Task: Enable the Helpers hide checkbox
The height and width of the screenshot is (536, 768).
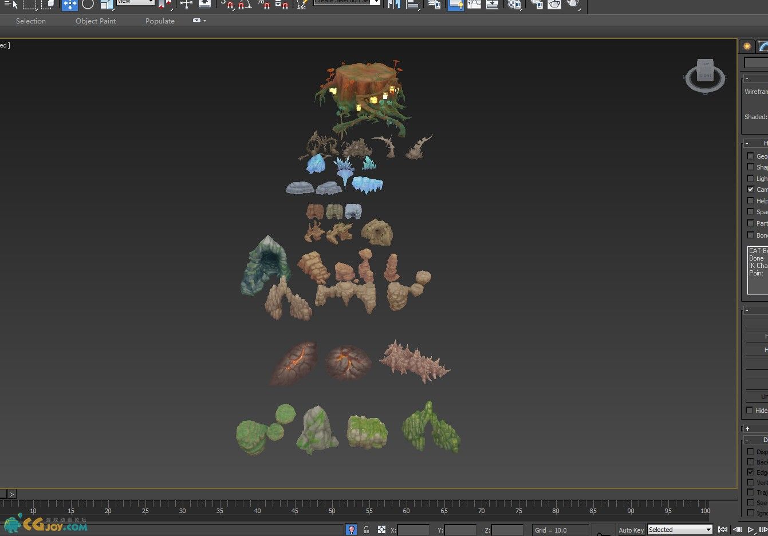Action: (x=751, y=200)
